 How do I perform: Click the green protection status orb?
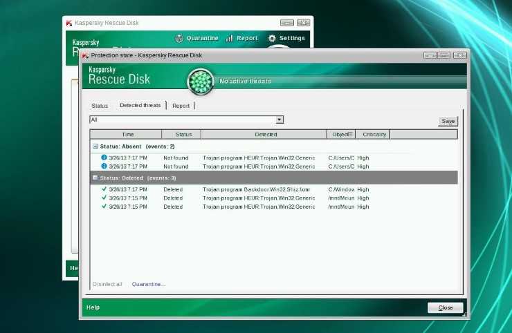point(201,82)
